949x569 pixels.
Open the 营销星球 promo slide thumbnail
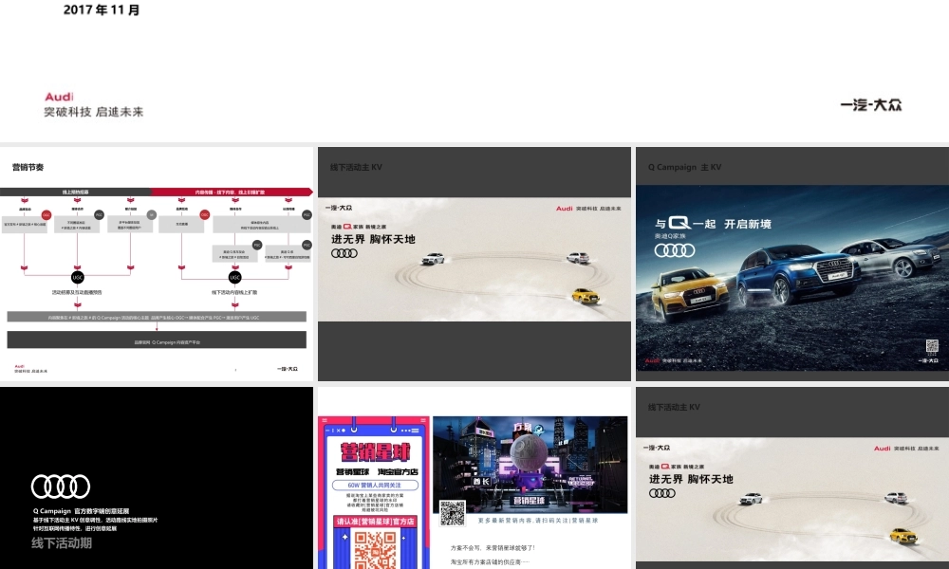click(474, 478)
